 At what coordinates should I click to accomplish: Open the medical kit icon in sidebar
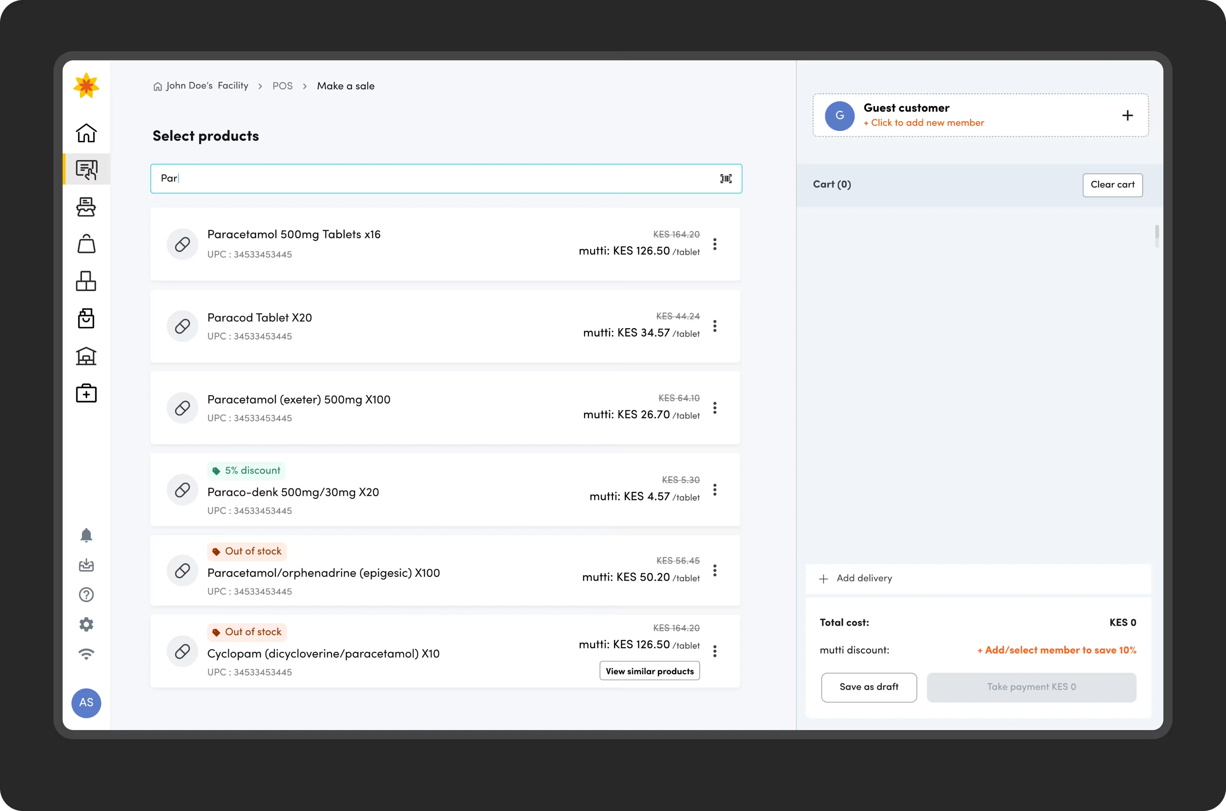(86, 393)
